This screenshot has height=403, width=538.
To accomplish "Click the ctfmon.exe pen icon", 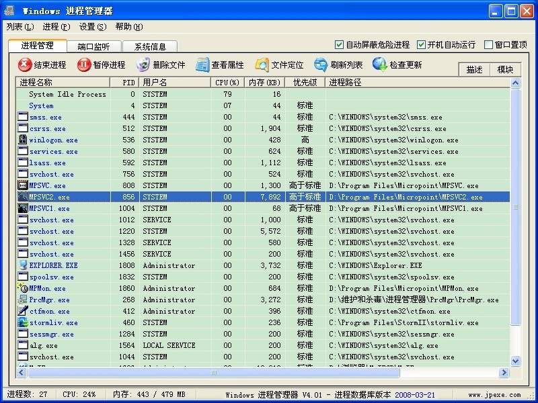I will coord(23,311).
